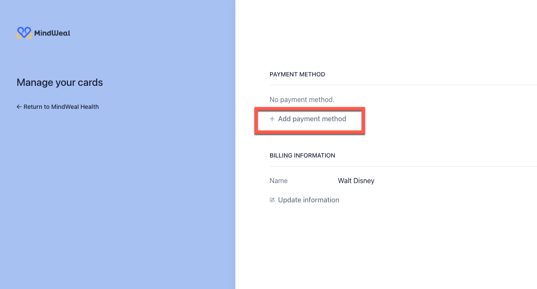Screen dimensions: 537x289
Task: Click the left arrow next to Return link
Action: [x=19, y=106]
